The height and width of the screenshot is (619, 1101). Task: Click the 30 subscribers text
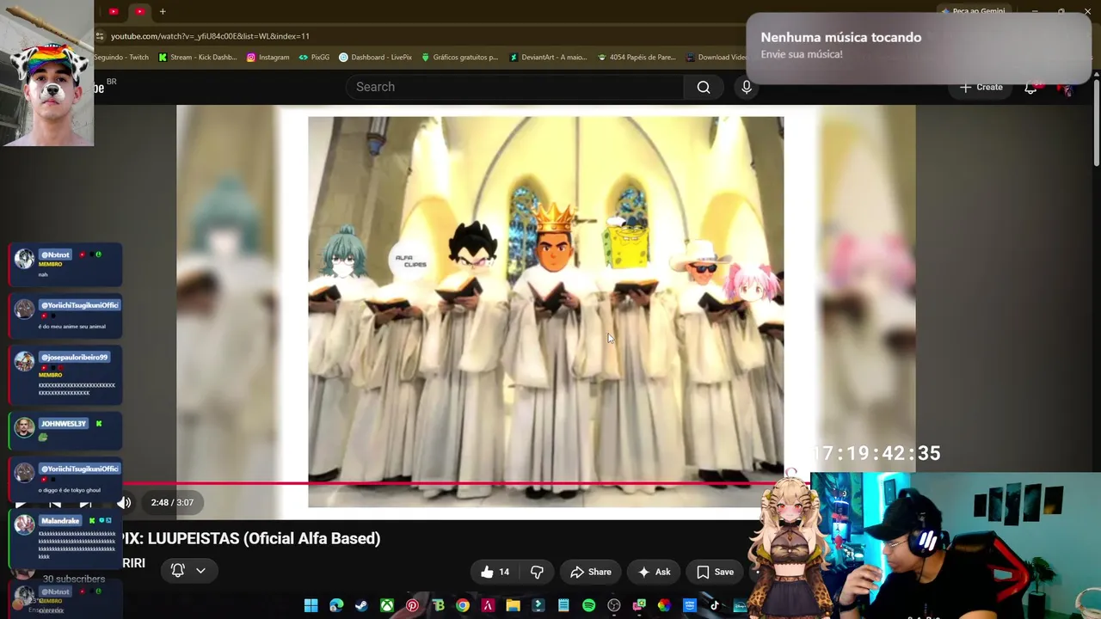pyautogui.click(x=74, y=579)
